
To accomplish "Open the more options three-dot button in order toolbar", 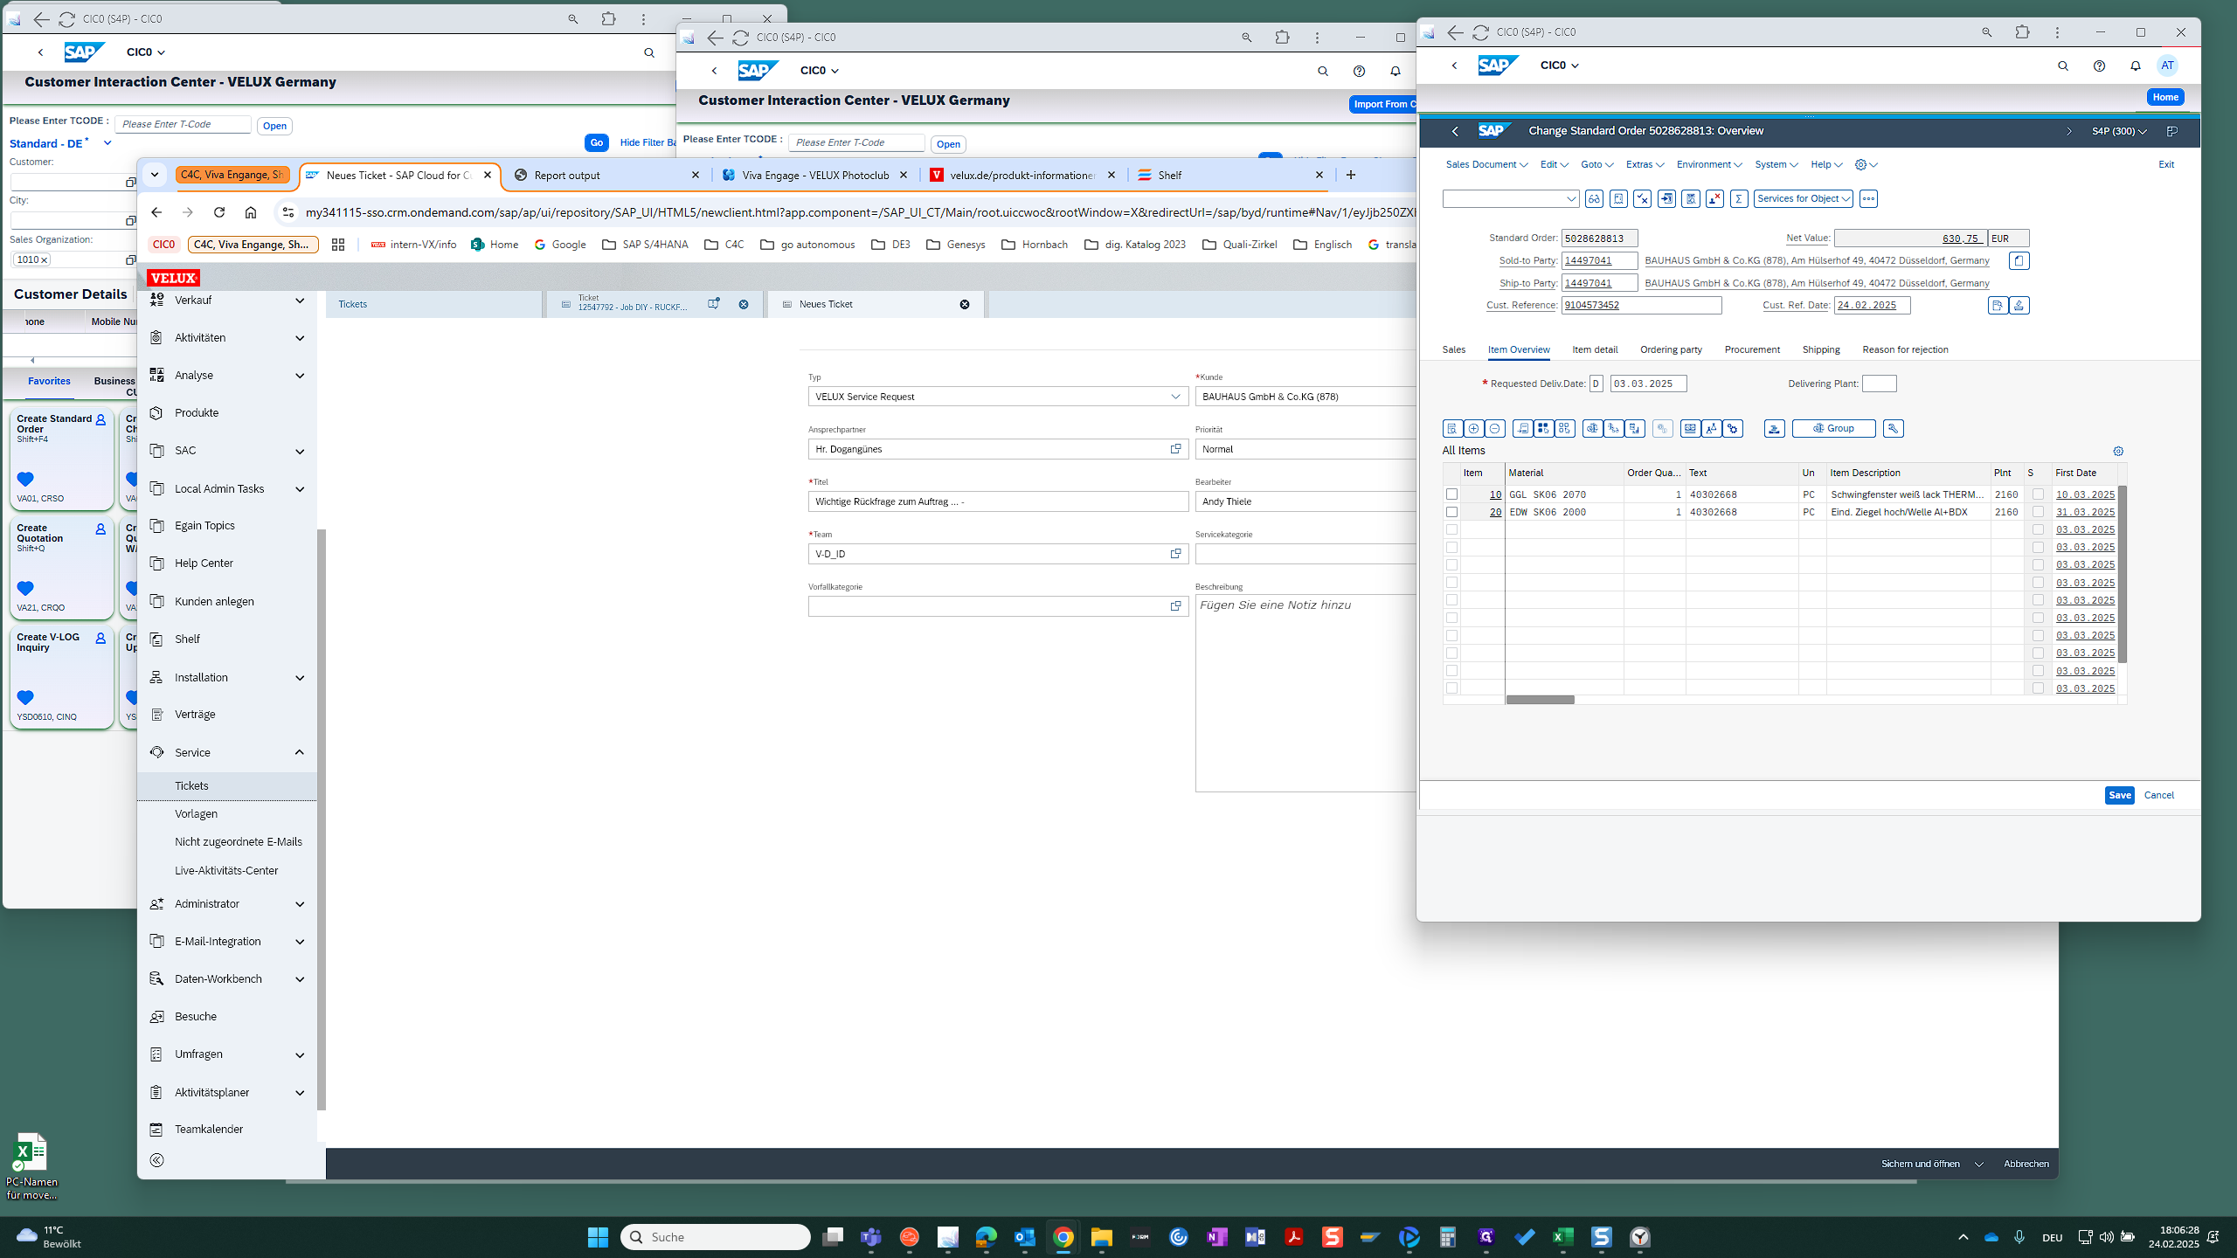I will click(x=1868, y=199).
